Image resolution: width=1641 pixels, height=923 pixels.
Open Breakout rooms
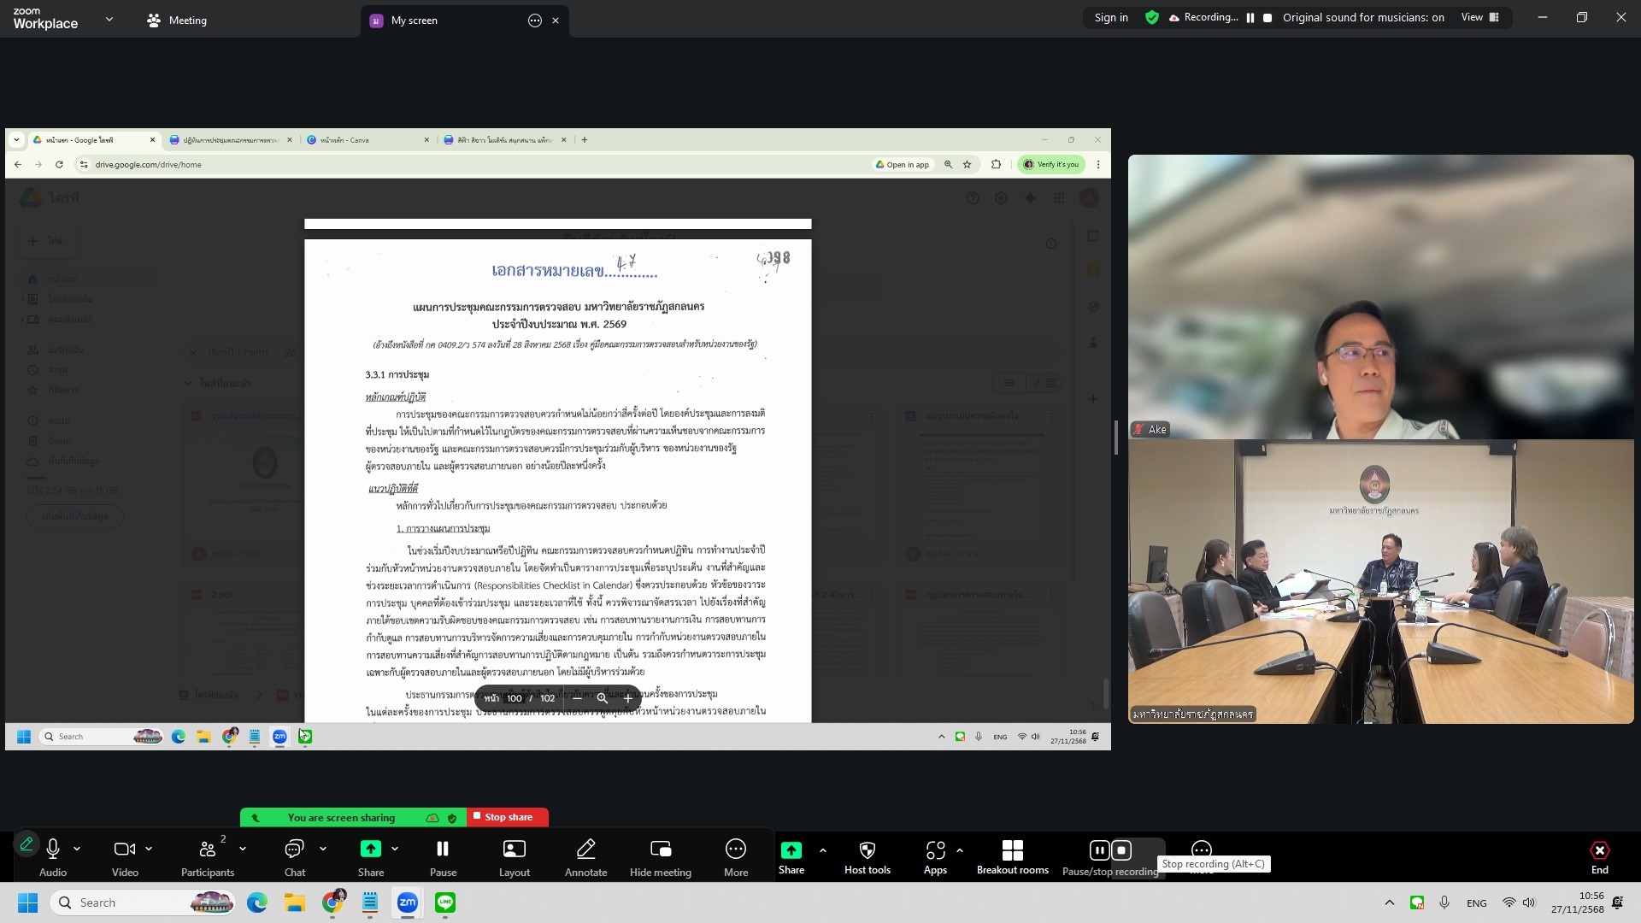[x=1012, y=850]
